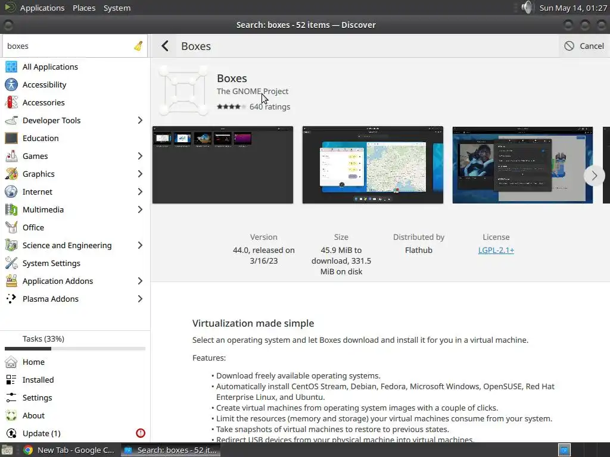Expand the Science and Engineering submenu arrow
Viewport: 610px width, 457px height.
[140, 246]
